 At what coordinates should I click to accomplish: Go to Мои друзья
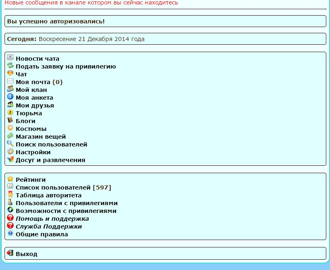pos(35,105)
